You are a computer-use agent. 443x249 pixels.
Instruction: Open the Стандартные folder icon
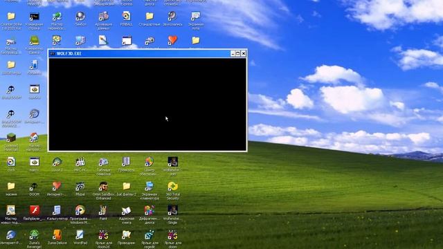click(x=150, y=16)
